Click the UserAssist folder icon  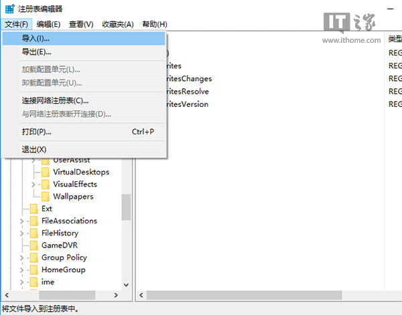coord(45,160)
